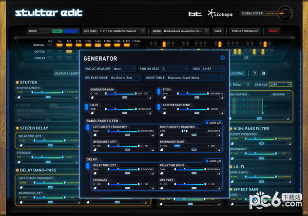Toggle Normal 1/1024 stutter value button
The image size is (308, 216).
pyautogui.click(x=136, y=45)
